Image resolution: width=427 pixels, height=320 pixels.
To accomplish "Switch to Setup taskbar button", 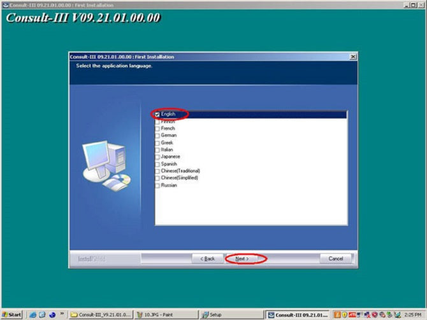I will pyautogui.click(x=231, y=315).
